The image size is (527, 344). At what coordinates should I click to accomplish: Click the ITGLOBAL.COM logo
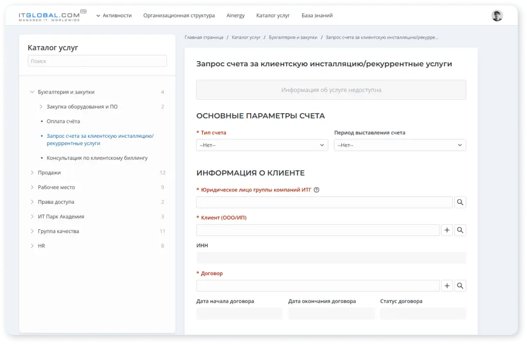(52, 16)
